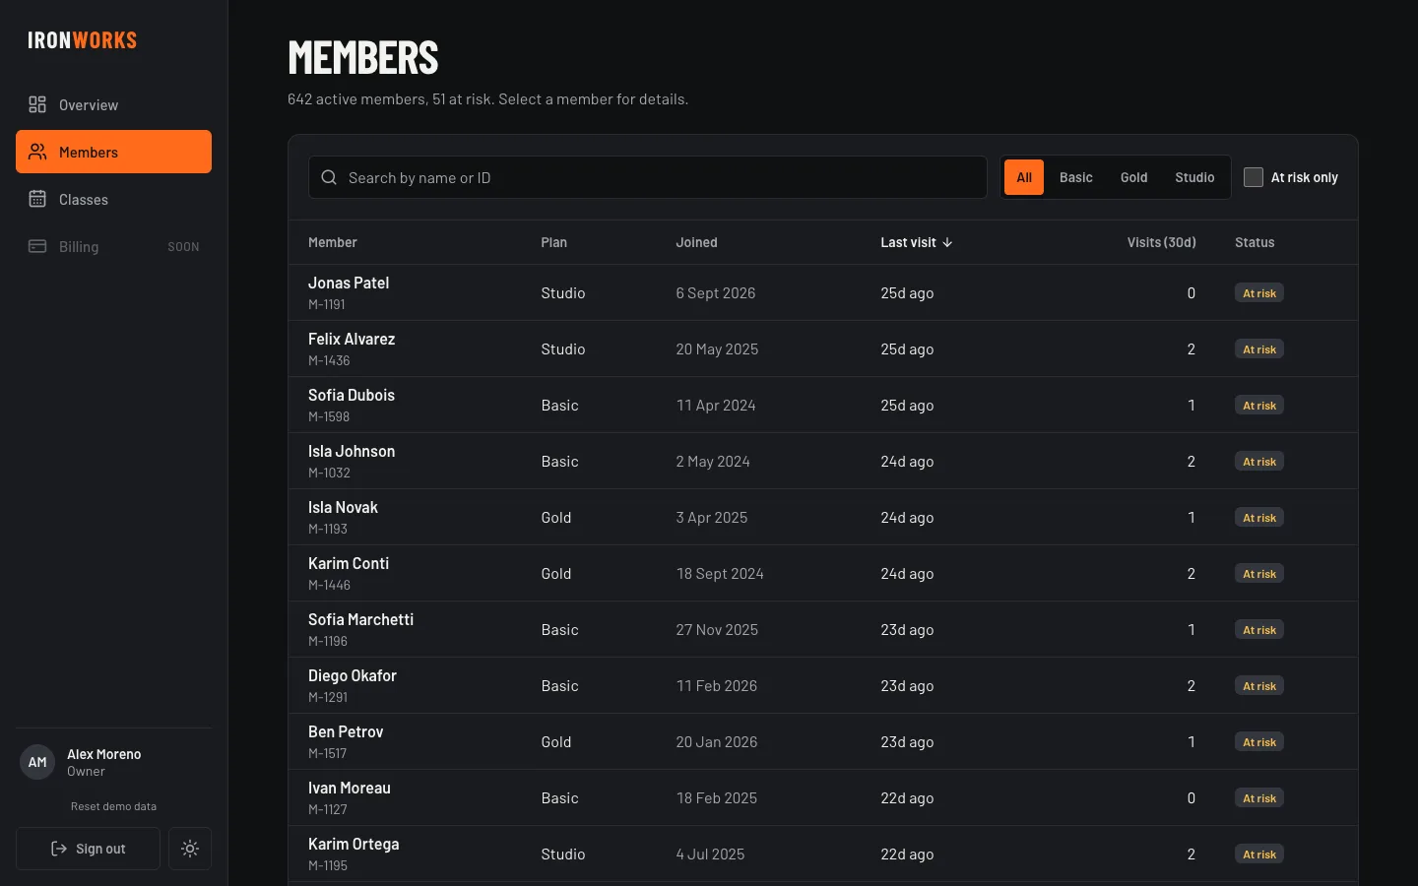Select the Gold plan filter
The height and width of the screenshot is (886, 1418).
[1133, 177]
